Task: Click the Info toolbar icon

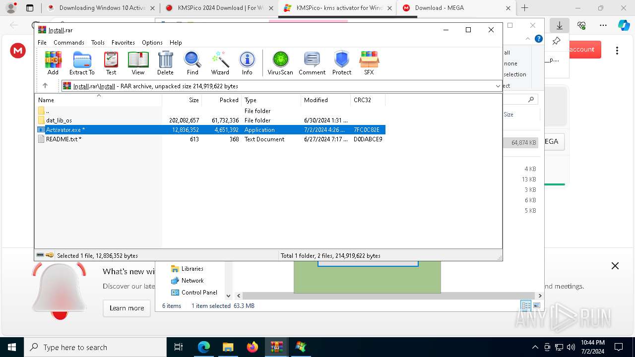Action: coord(247,63)
